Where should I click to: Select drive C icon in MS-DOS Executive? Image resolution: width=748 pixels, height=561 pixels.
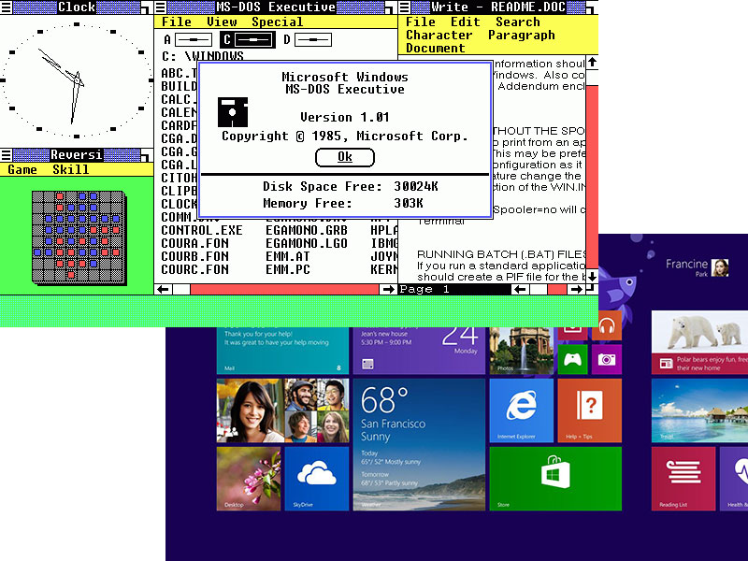247,39
